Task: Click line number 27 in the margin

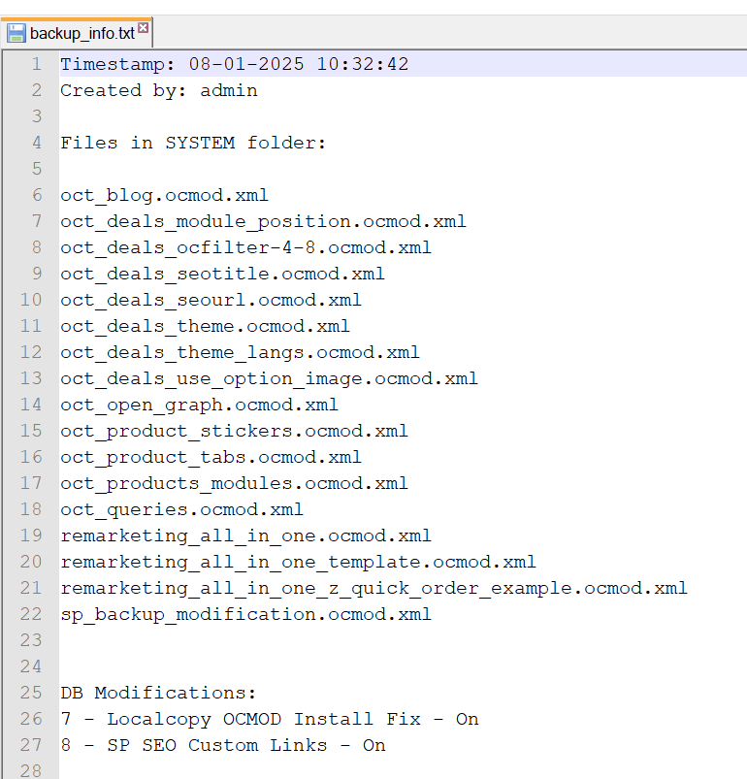Action: 31,745
